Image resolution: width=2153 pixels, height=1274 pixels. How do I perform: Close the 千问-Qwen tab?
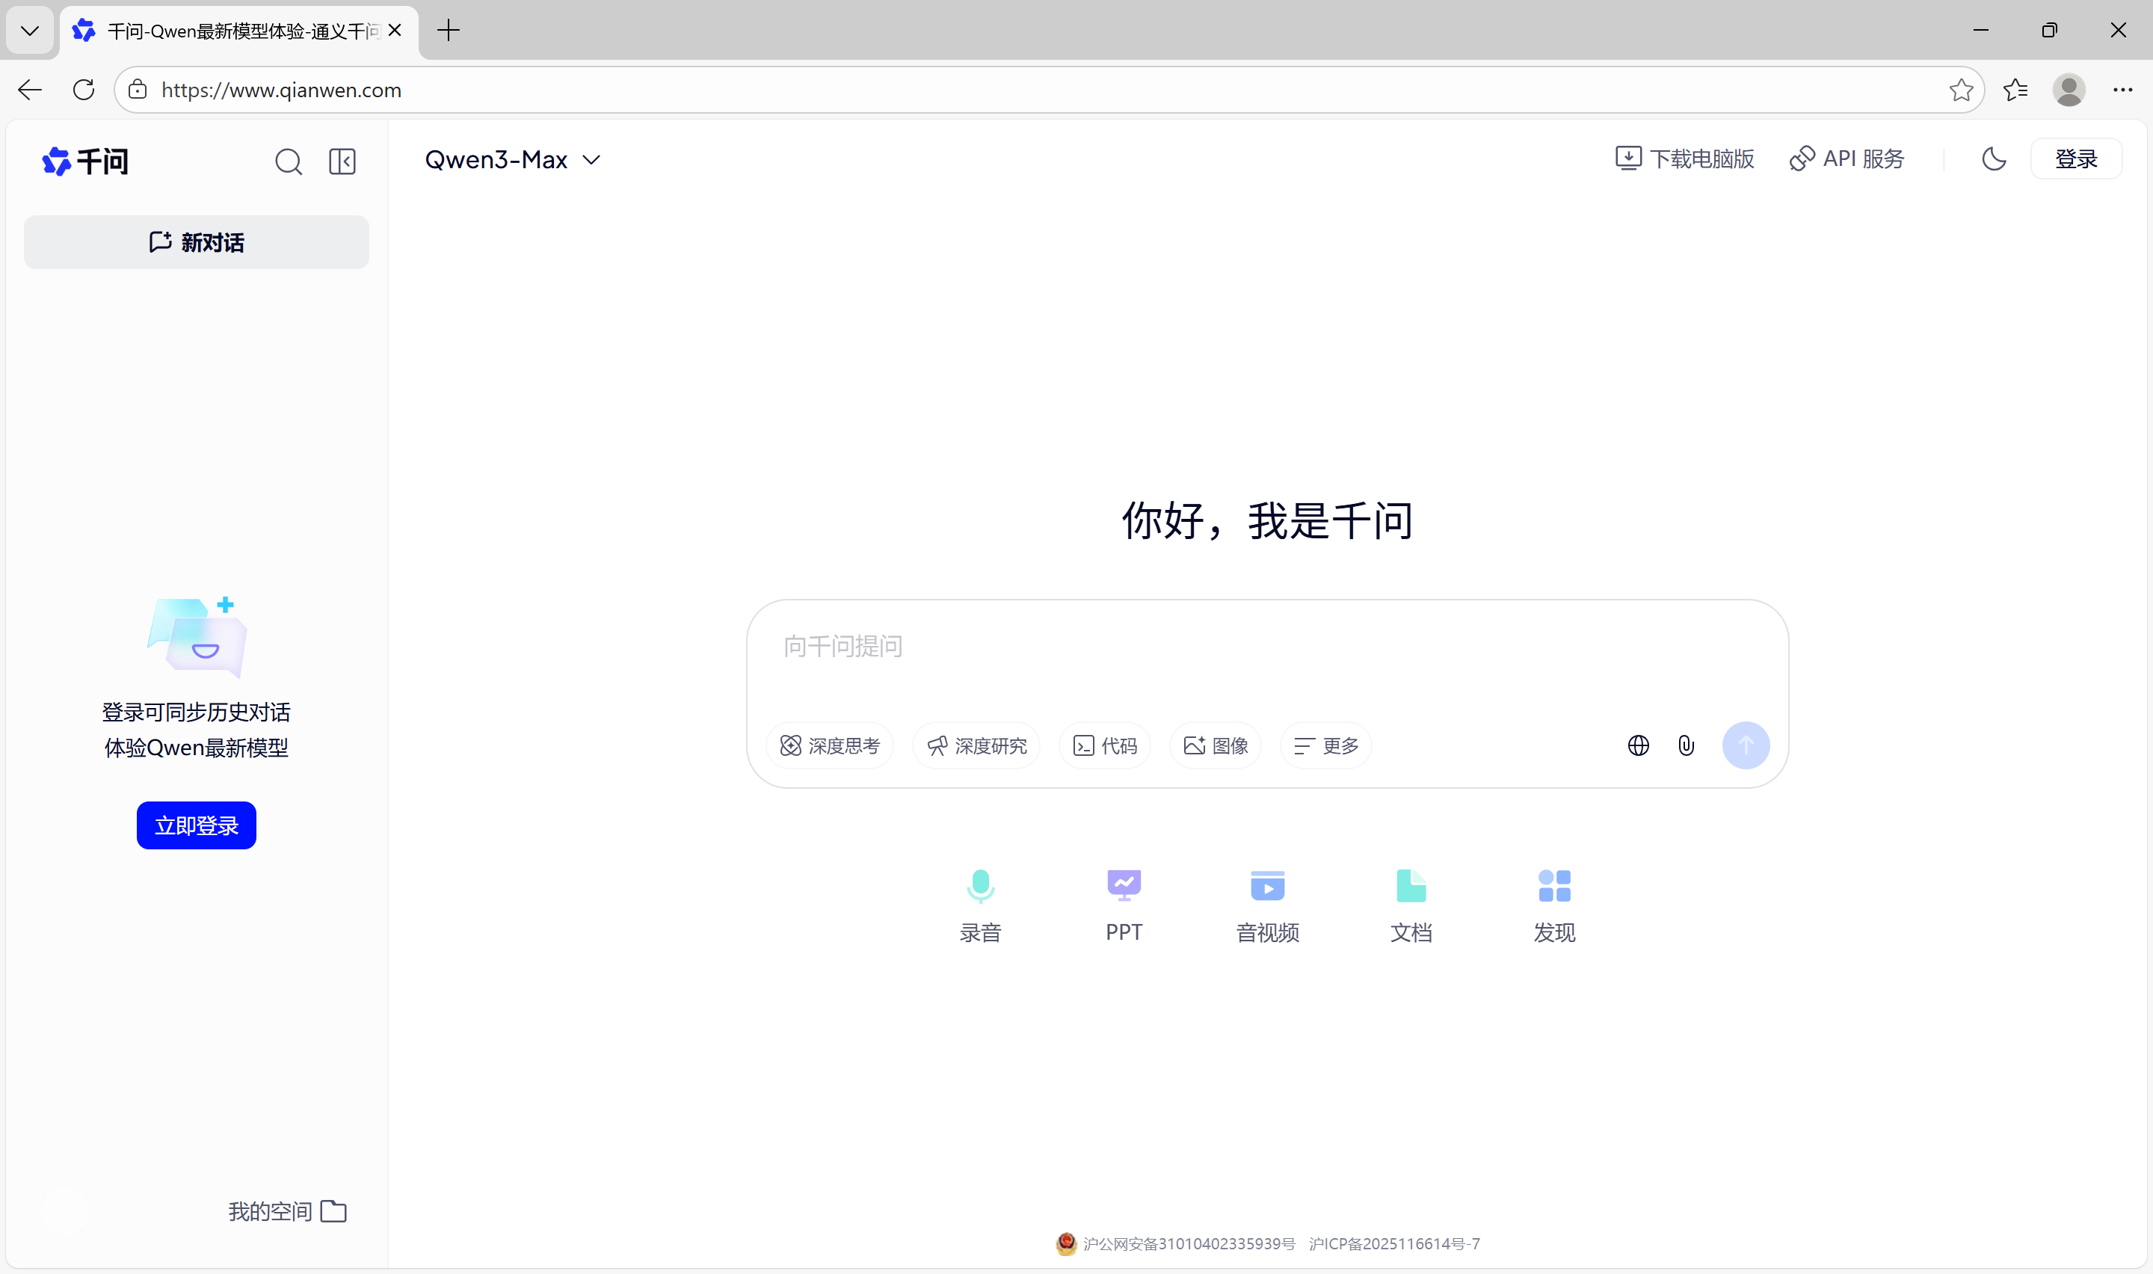point(395,31)
